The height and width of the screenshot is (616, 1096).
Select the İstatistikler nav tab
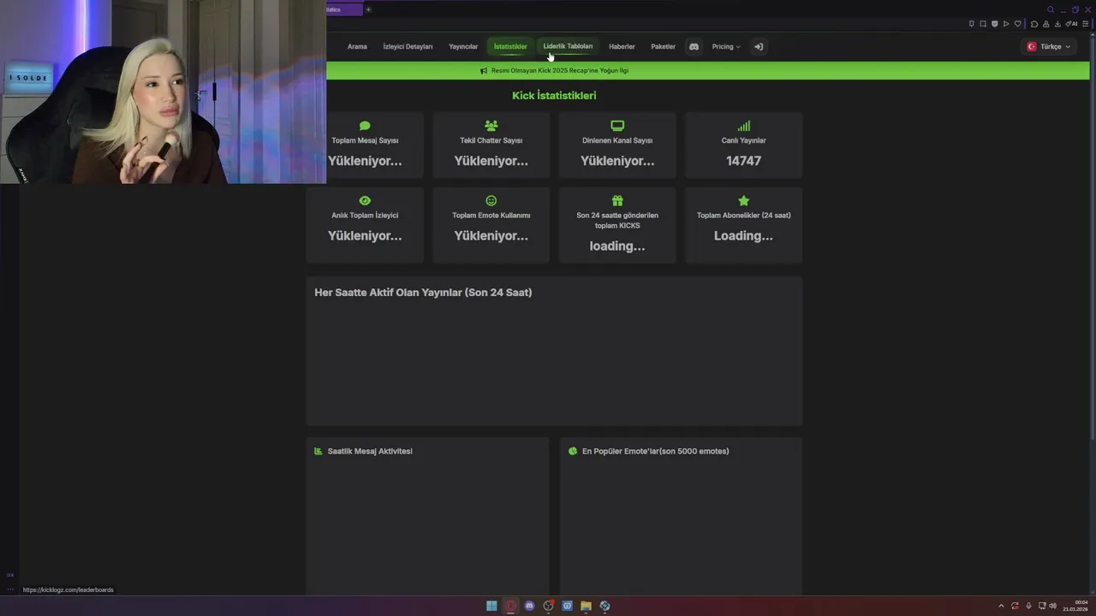tap(510, 46)
